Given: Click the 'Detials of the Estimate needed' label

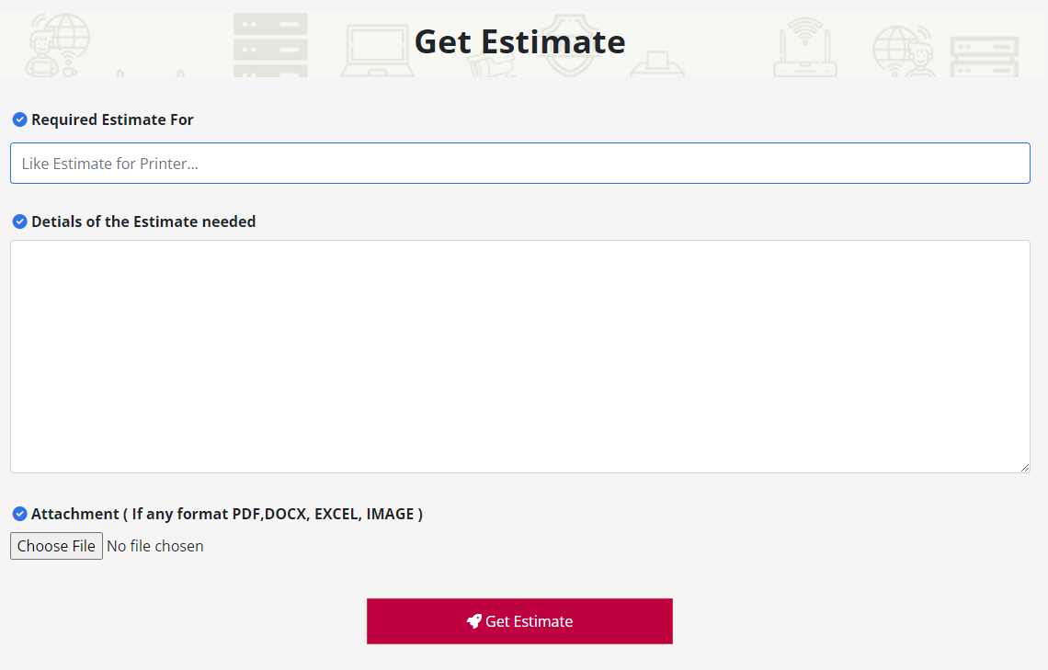Looking at the screenshot, I should coord(143,221).
